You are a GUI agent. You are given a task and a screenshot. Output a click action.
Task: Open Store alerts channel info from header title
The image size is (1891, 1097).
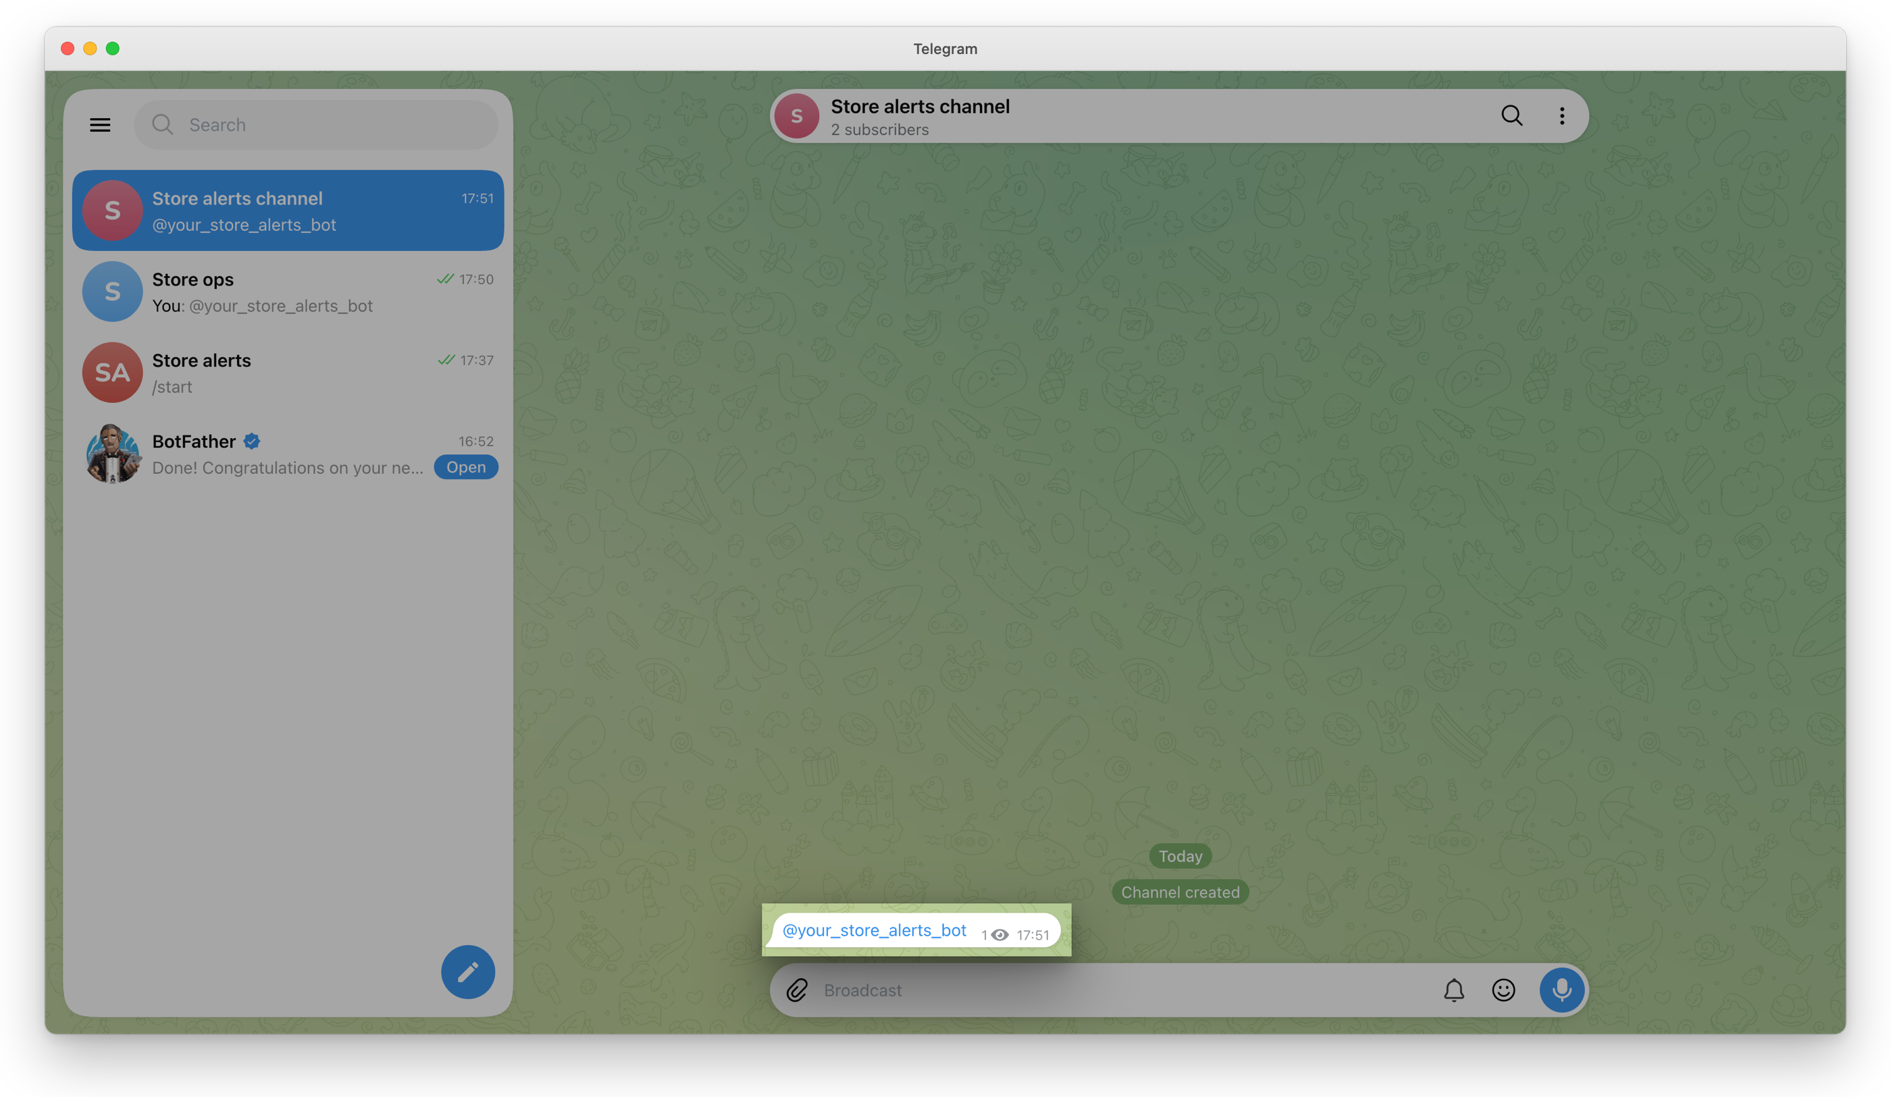pyautogui.click(x=920, y=107)
